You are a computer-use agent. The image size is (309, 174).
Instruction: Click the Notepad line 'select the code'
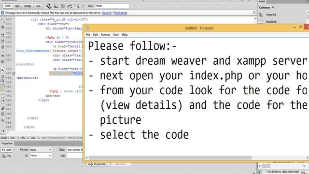144,135
